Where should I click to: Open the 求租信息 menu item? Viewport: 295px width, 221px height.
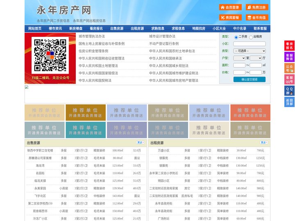pos(178,29)
